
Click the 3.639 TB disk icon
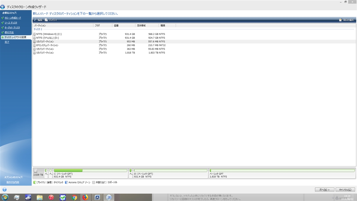[x=36, y=171]
